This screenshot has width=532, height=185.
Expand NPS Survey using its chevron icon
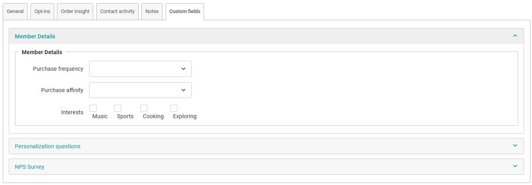pyautogui.click(x=515, y=166)
